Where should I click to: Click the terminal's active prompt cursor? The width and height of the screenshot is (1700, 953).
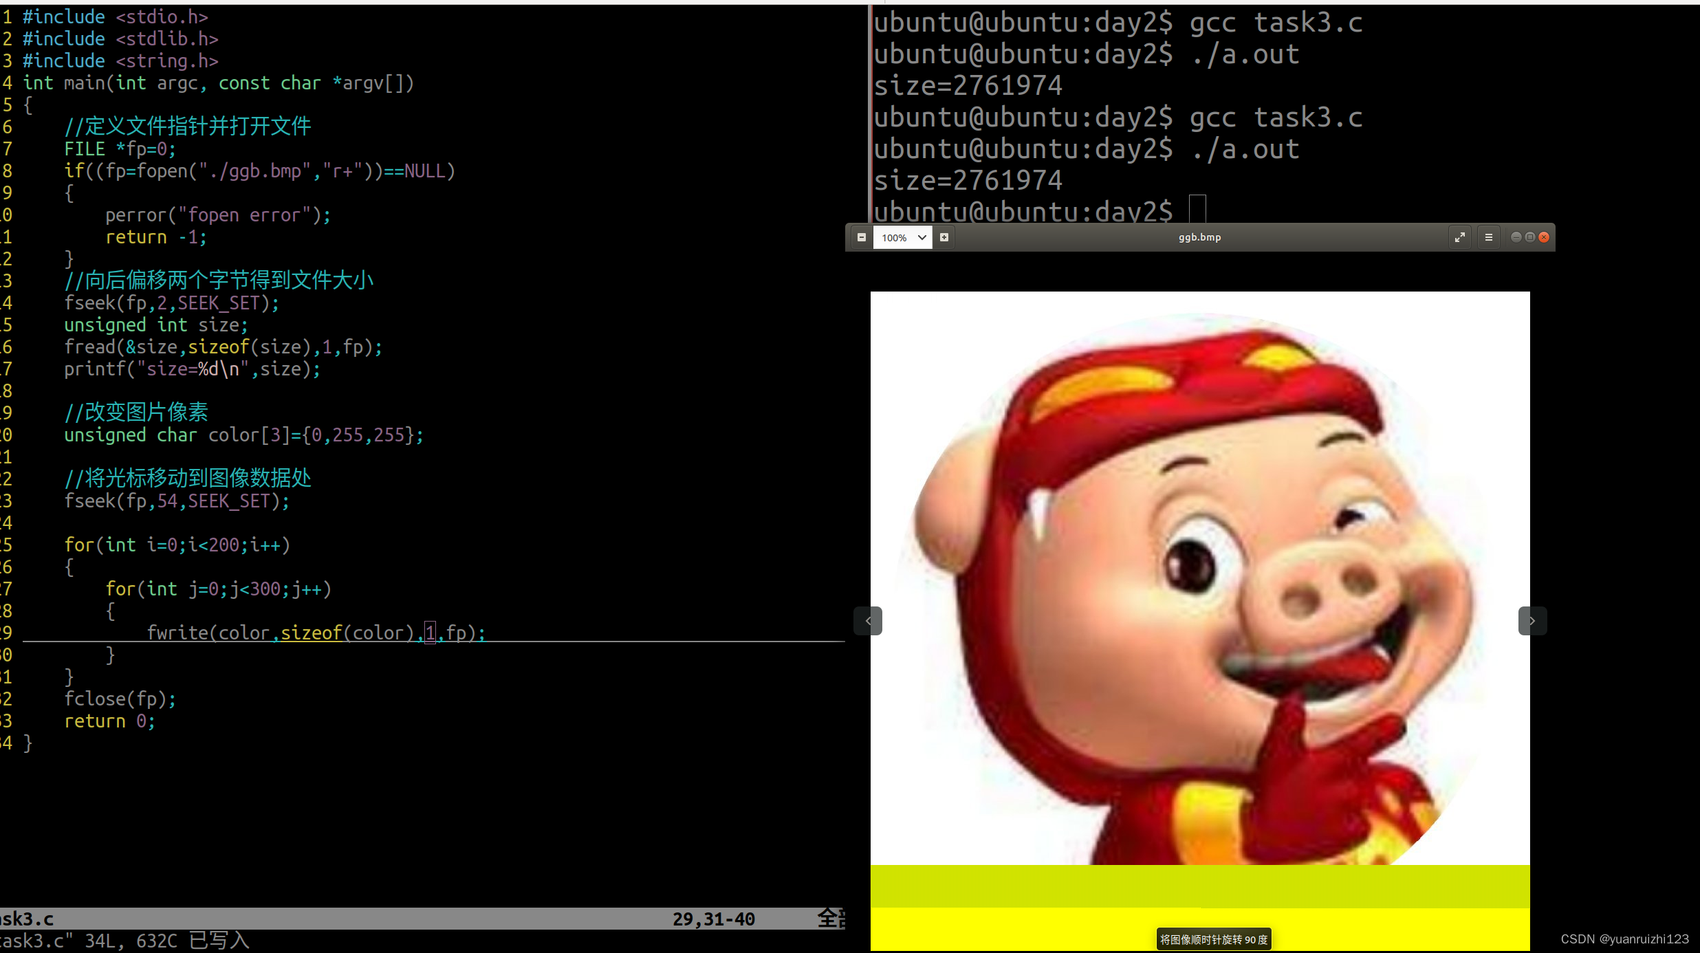point(1197,208)
